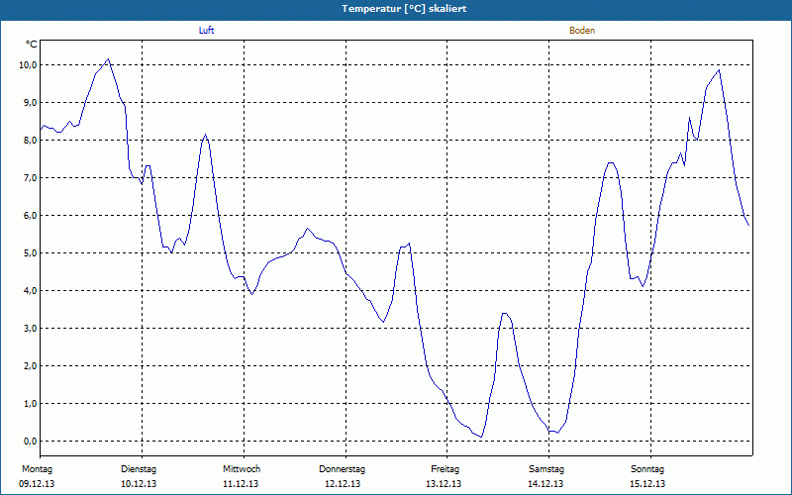This screenshot has height=495, width=792.
Task: Select the Sonntag day label
Action: tap(647, 469)
